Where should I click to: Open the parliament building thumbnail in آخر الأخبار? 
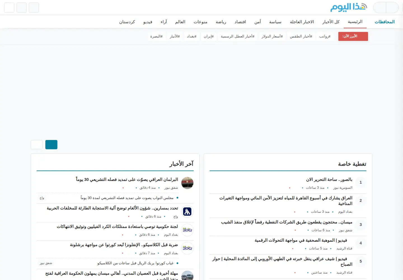point(187,183)
